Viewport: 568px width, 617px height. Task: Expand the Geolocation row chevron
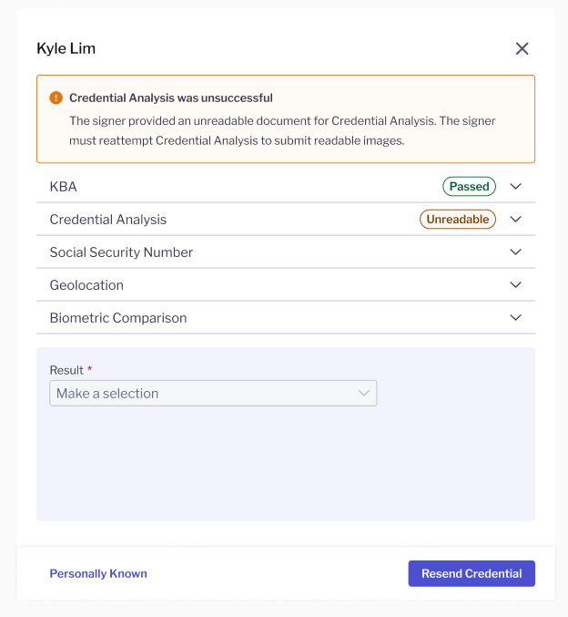coord(515,284)
